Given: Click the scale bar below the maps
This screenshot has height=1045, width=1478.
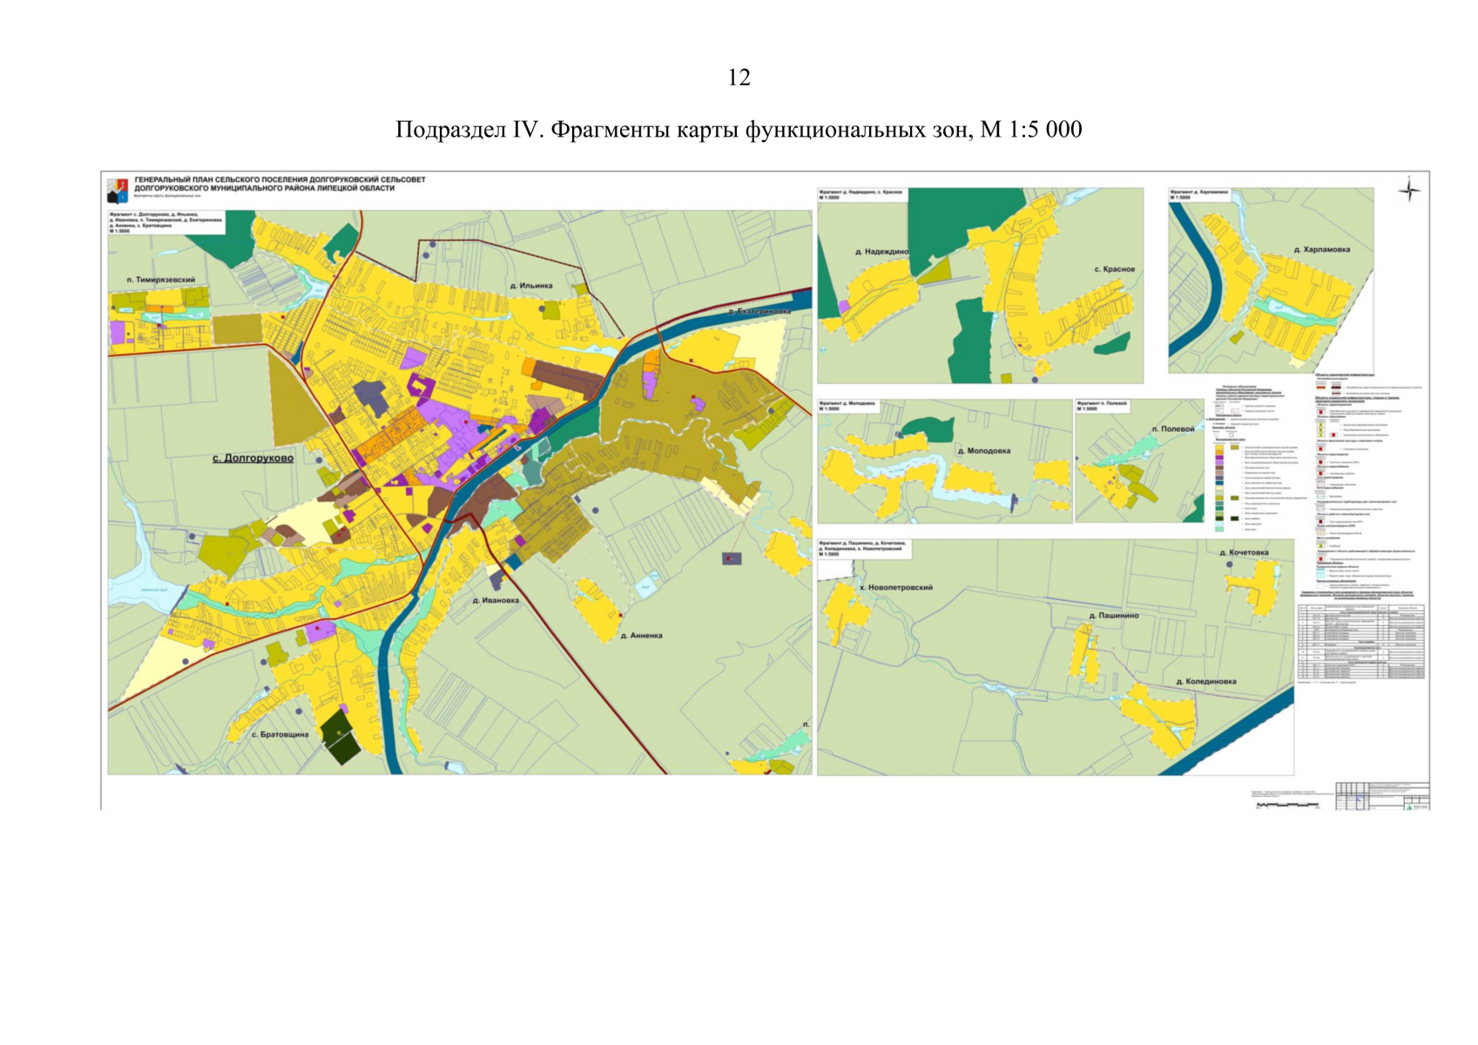Looking at the screenshot, I should (1287, 806).
